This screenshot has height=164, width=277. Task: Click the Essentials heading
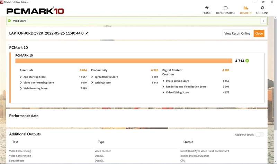pyautogui.click(x=27, y=70)
